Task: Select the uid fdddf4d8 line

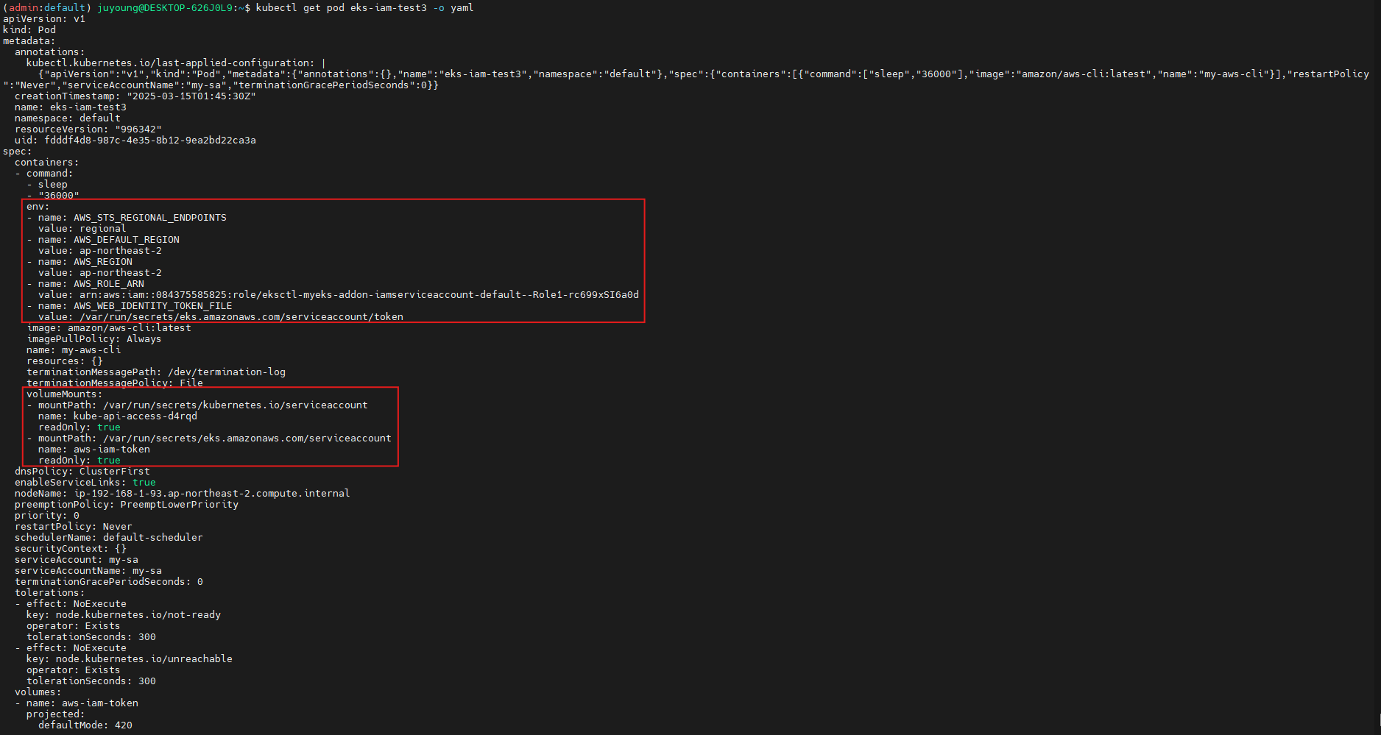Action: 135,141
